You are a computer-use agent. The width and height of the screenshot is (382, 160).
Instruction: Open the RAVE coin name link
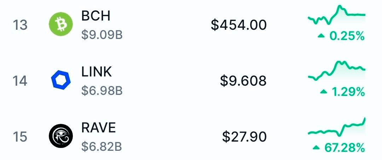click(x=99, y=127)
